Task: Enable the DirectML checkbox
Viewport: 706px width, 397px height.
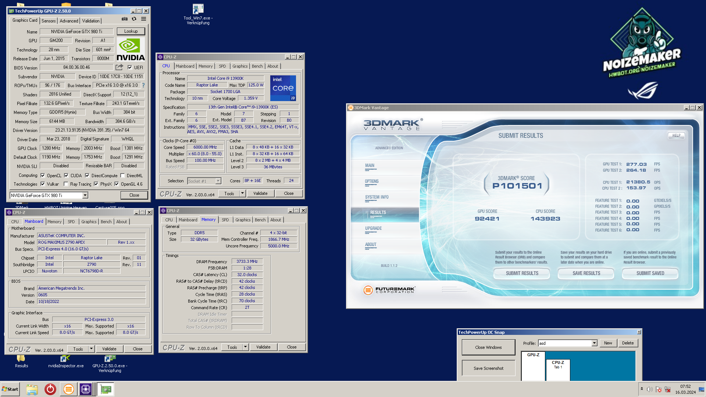Action: 122,175
